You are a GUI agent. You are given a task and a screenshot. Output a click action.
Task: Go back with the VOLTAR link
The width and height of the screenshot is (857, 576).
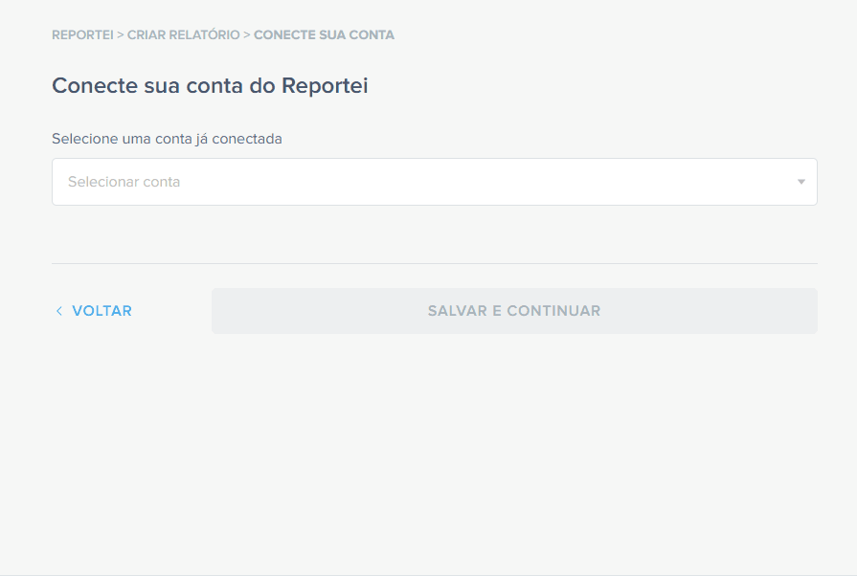pyautogui.click(x=94, y=311)
